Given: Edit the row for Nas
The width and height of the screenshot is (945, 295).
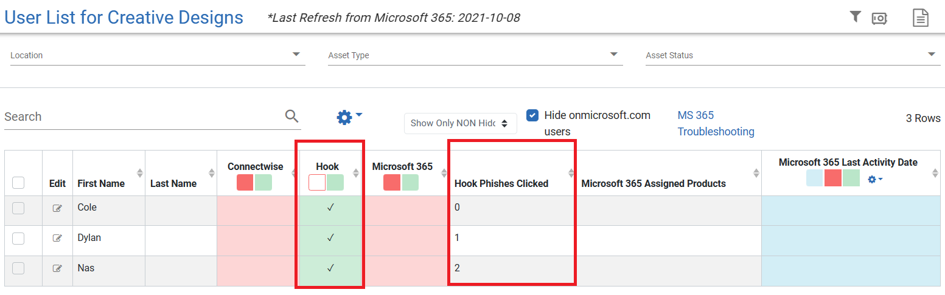Looking at the screenshot, I should [x=57, y=268].
